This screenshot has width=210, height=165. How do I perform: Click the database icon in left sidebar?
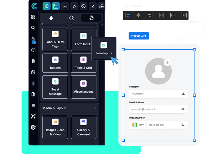[33, 61]
